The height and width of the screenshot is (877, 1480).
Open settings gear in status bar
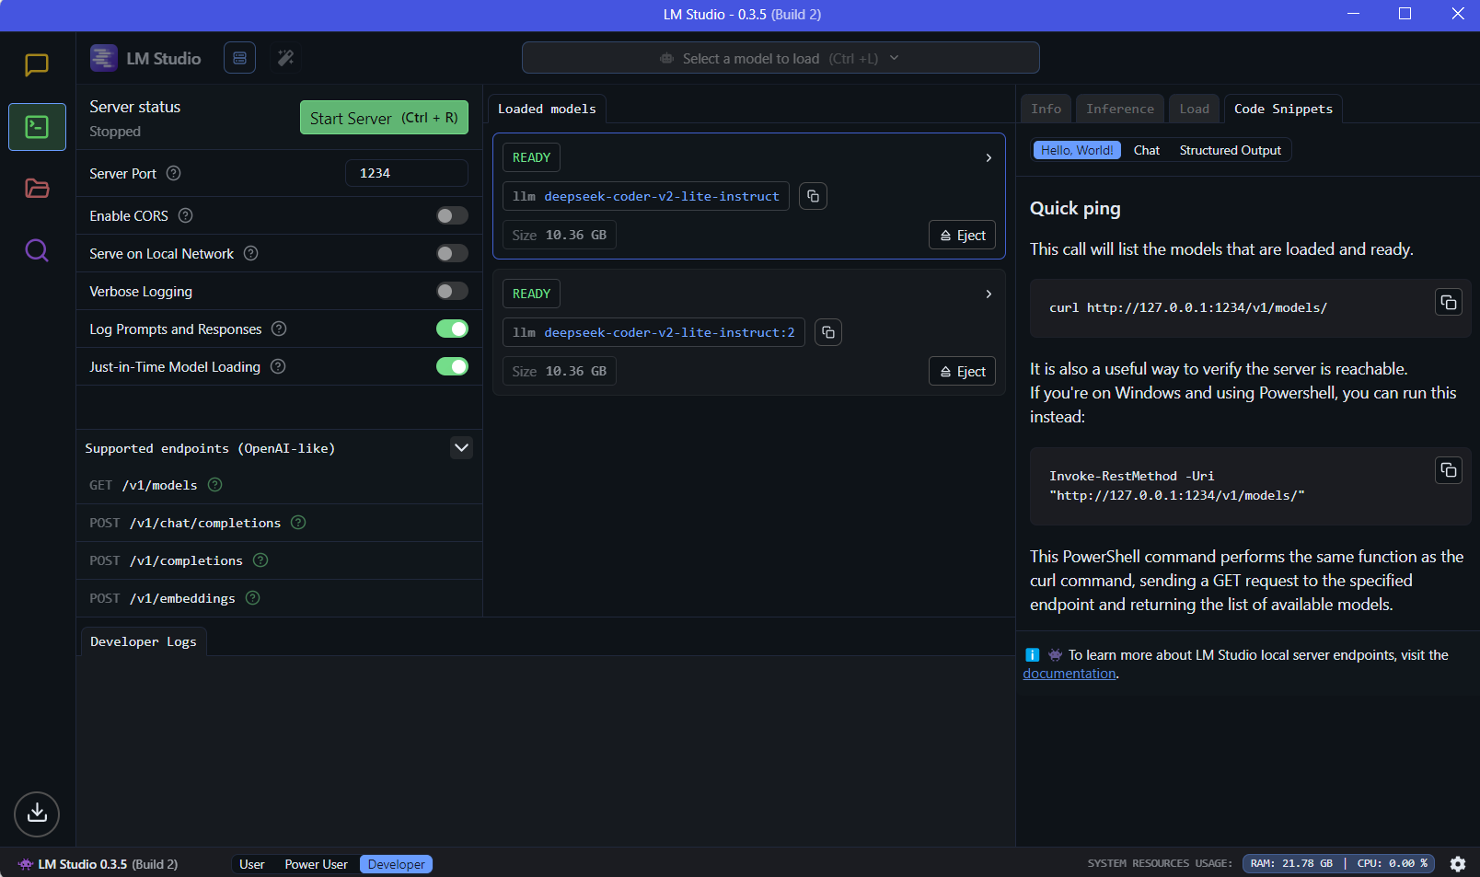point(1458,864)
